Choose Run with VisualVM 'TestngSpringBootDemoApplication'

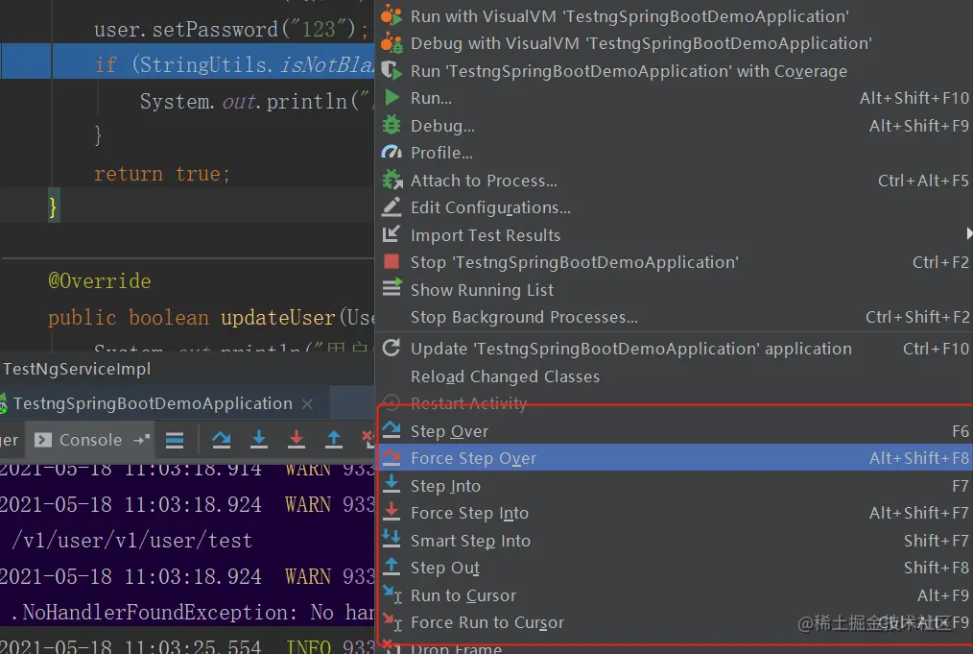click(x=674, y=16)
